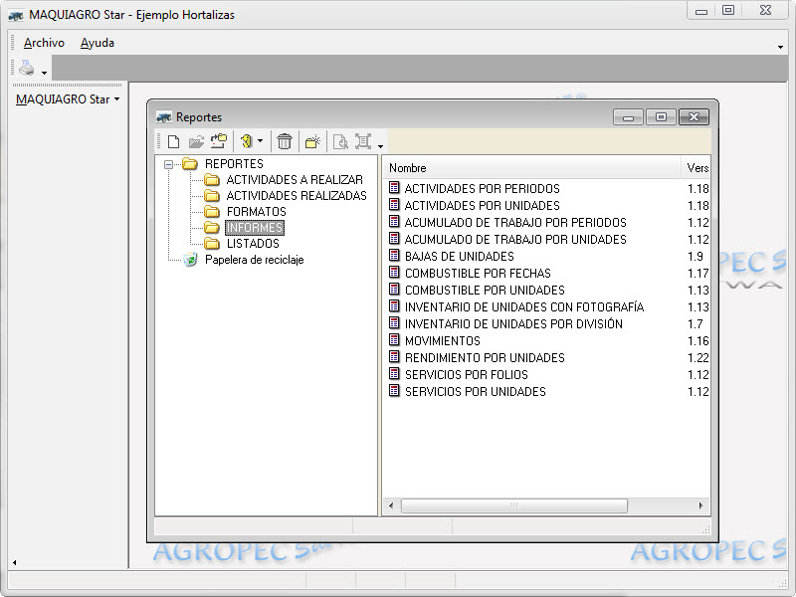The image size is (796, 597).
Task: Select the MOVIMIENTOS report
Action: pyautogui.click(x=443, y=340)
